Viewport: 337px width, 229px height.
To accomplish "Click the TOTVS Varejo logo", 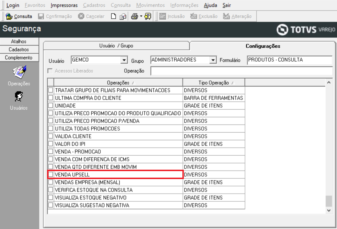I will pyautogui.click(x=306, y=30).
